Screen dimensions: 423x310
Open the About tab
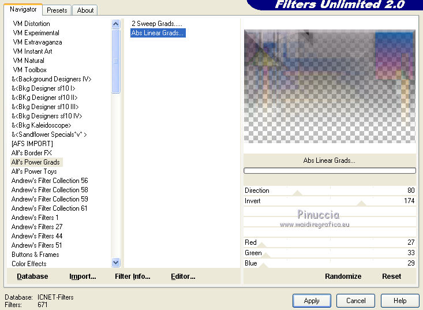[85, 10]
